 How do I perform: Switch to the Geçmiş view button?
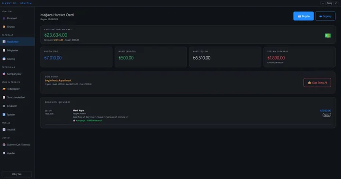pos(325,16)
